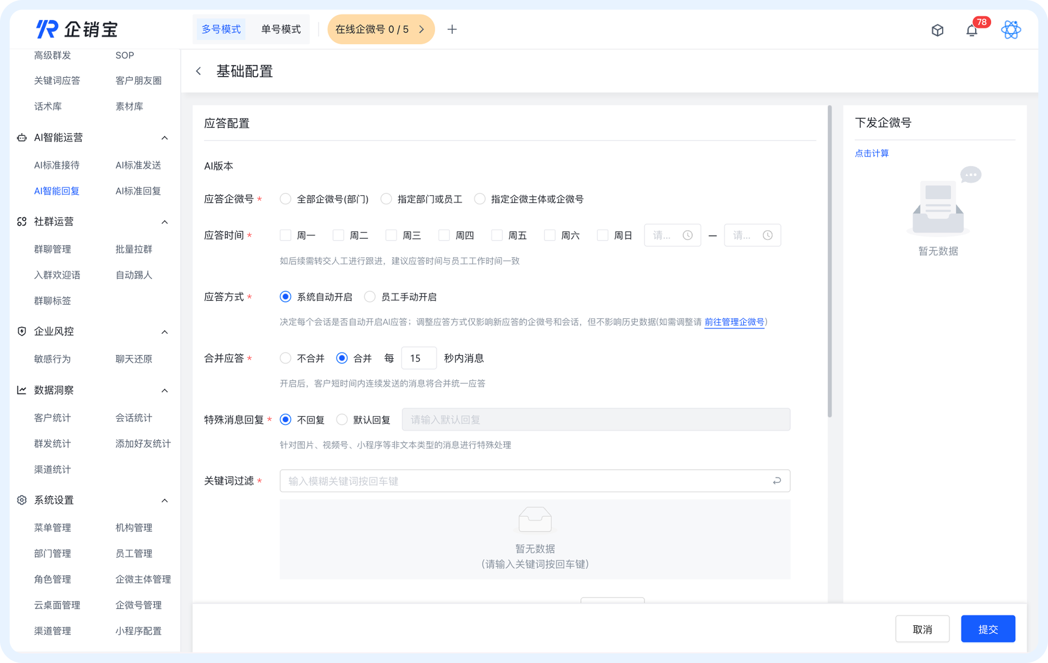
Task: Expand the 在线企微号 0/5 panel
Action: pyautogui.click(x=421, y=29)
